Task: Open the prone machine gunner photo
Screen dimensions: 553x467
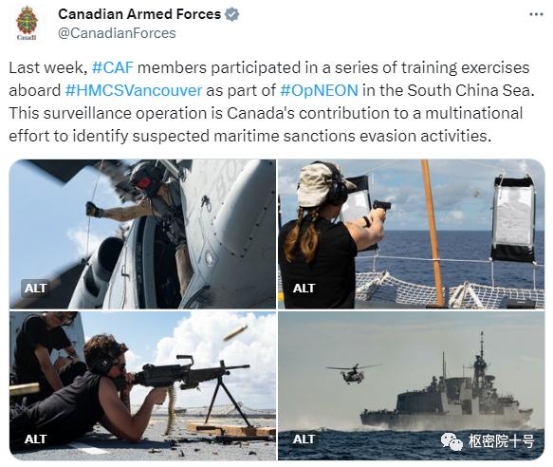Action: click(142, 385)
